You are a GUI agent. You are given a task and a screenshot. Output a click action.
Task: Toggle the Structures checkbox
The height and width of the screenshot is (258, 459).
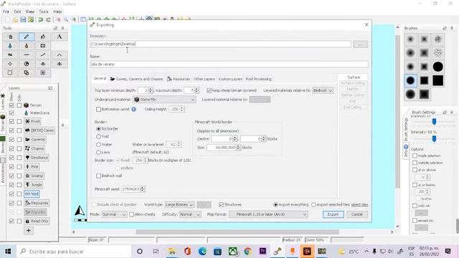[x=222, y=204]
